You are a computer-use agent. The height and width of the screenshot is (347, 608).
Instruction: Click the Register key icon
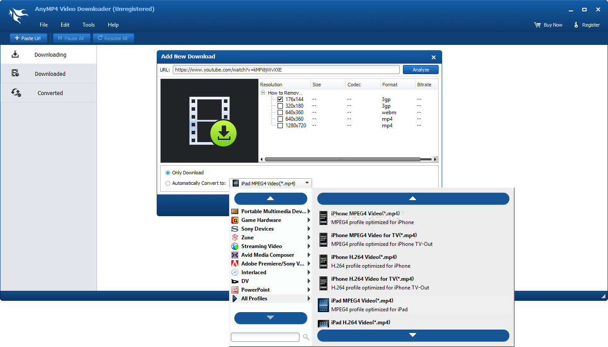click(x=576, y=25)
